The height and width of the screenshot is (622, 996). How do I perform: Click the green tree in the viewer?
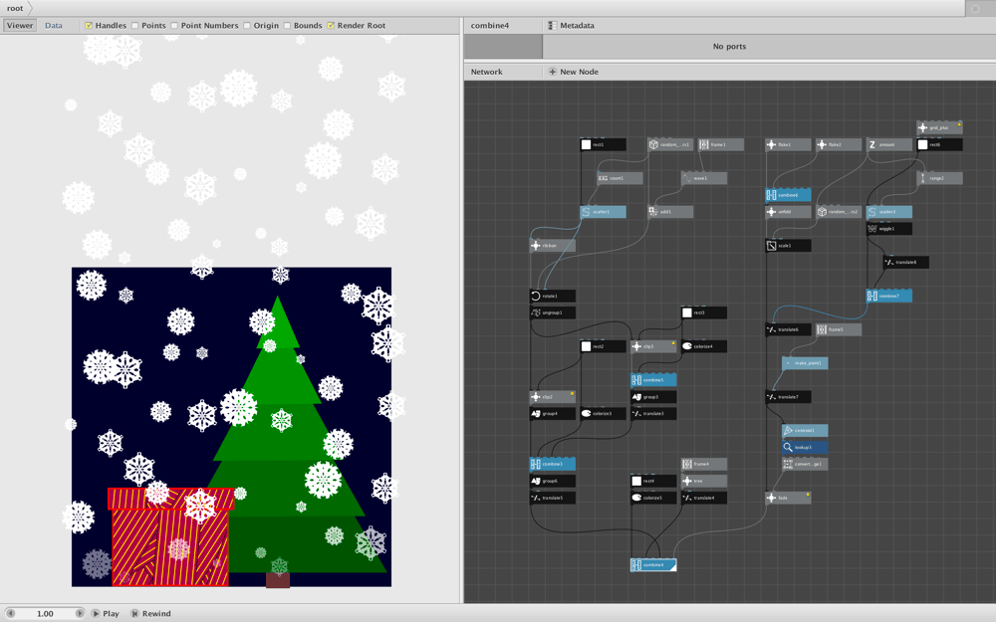coord(299,444)
